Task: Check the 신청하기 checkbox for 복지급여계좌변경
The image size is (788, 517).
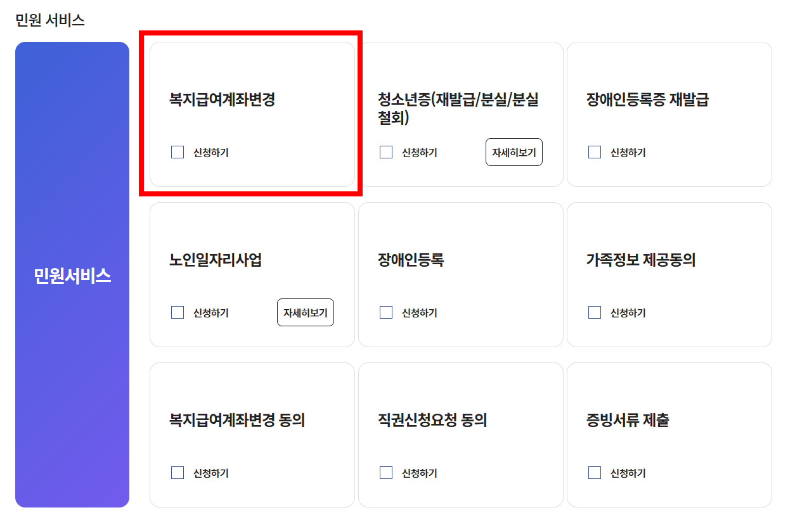Action: pos(178,152)
